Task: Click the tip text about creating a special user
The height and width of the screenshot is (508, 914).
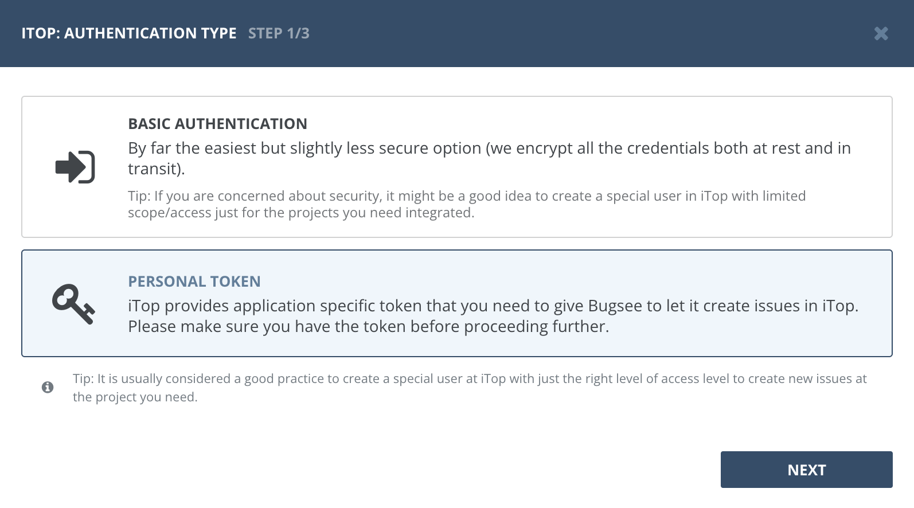Action: [x=470, y=387]
